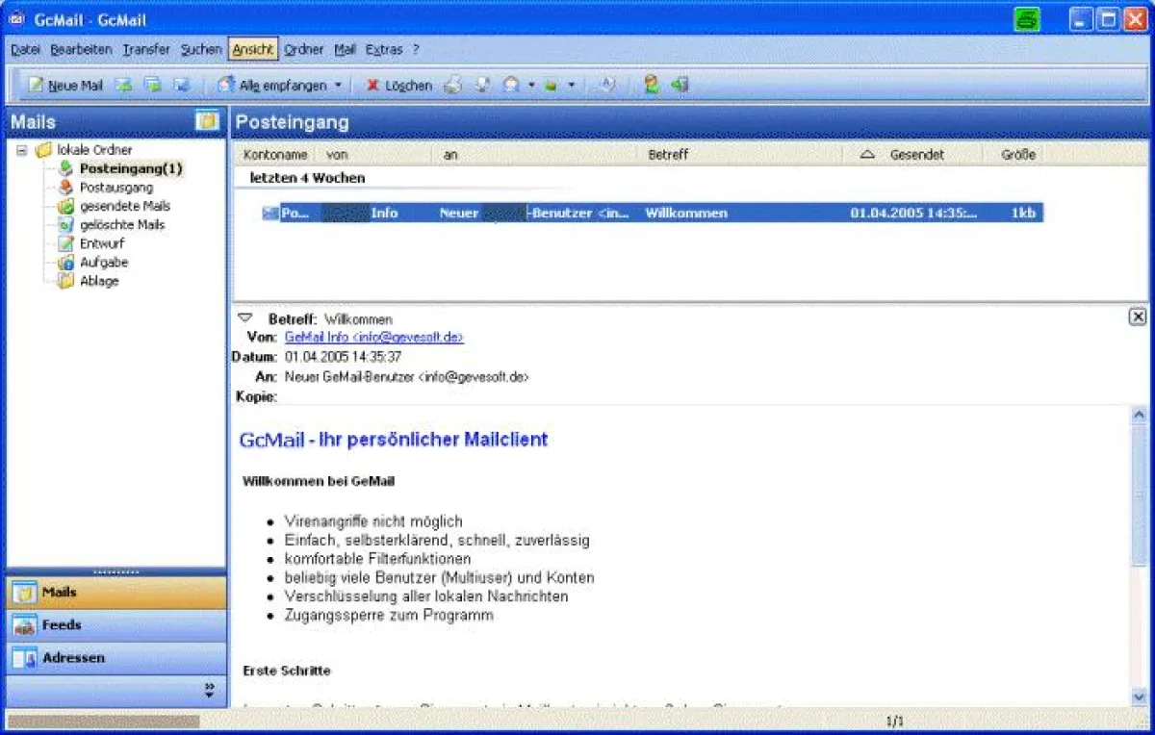Click the green printer icon in title bar
The image size is (1155, 735).
[x=1027, y=19]
